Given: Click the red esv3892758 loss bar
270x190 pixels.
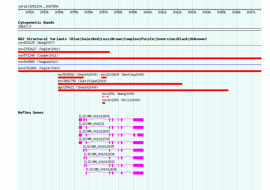Looking at the screenshot, I should 120,84.
